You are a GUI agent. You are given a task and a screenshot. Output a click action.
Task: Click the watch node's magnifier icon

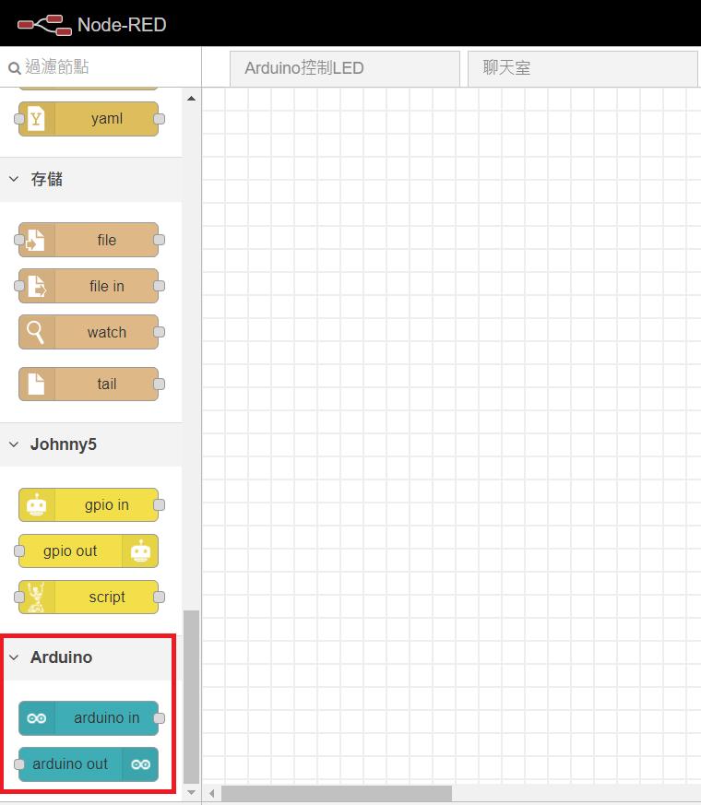(35, 332)
